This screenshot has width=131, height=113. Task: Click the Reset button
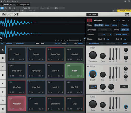coord(125,43)
